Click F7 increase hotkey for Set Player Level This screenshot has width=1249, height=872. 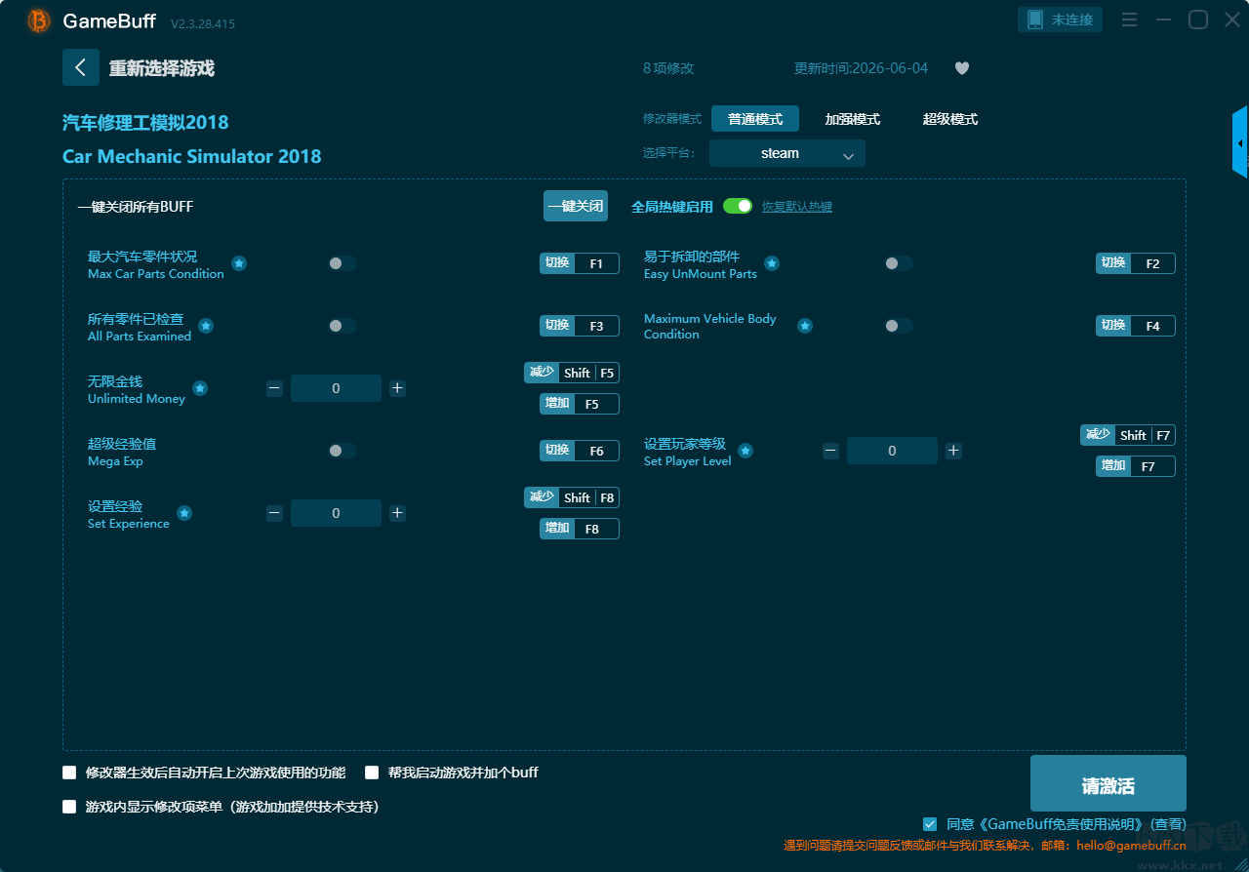pos(1136,466)
